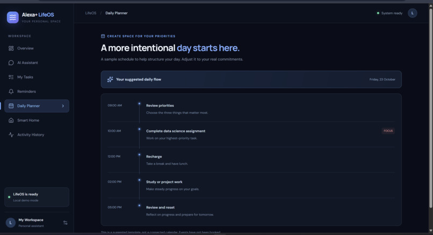Open the AI Assistant menu item

pos(37,63)
